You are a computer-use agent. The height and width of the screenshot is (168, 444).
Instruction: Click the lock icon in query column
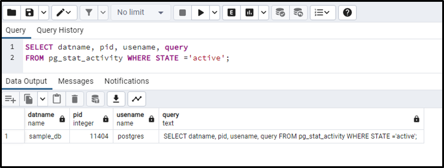(416, 119)
